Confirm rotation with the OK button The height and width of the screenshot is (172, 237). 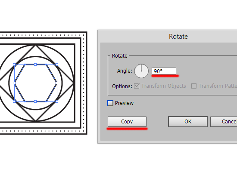(x=188, y=121)
